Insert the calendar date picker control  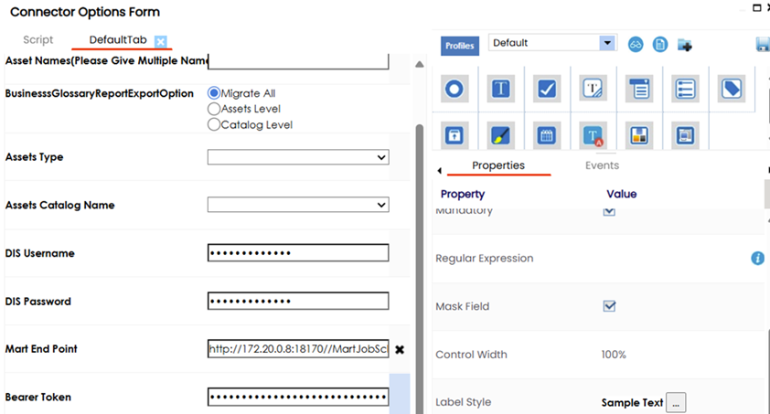tap(546, 135)
